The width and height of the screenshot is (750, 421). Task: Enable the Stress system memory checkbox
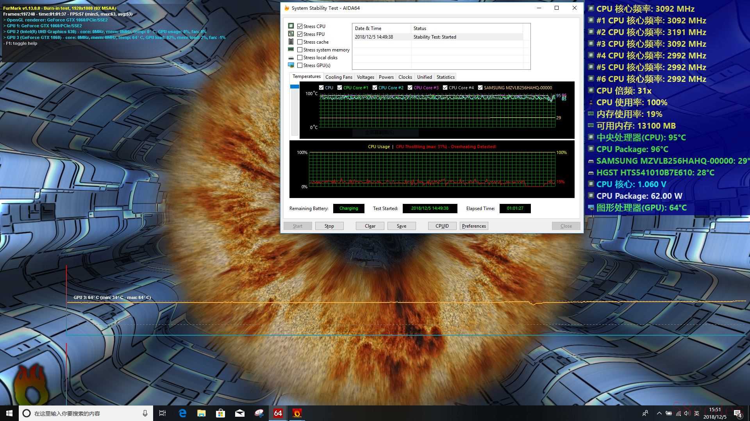pyautogui.click(x=300, y=50)
